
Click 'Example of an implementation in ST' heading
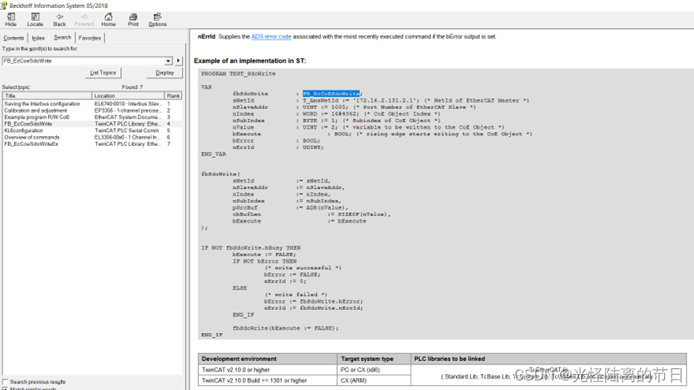click(250, 61)
